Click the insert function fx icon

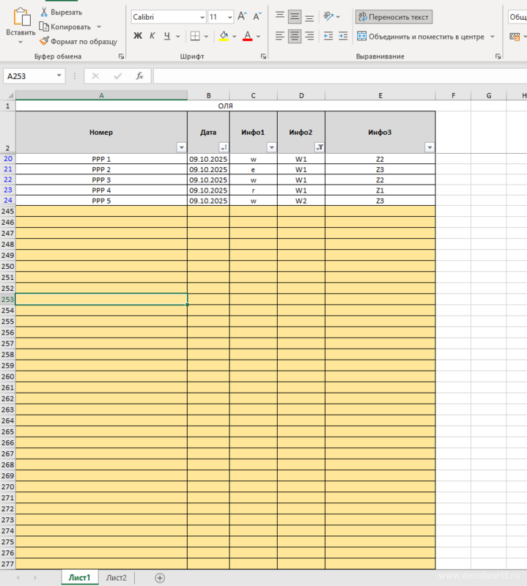click(139, 76)
